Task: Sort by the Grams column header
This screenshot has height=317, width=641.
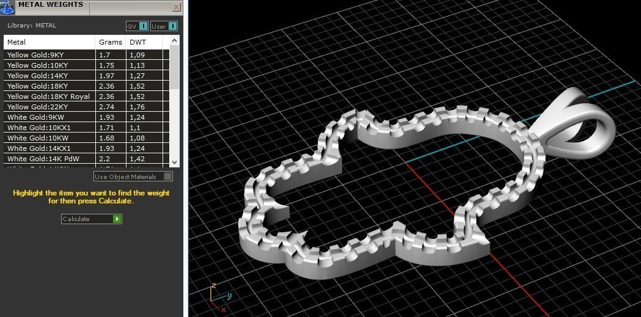Action: click(x=111, y=42)
